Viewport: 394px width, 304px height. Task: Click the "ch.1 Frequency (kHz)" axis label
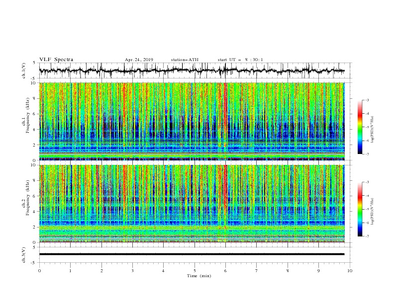[25, 115]
